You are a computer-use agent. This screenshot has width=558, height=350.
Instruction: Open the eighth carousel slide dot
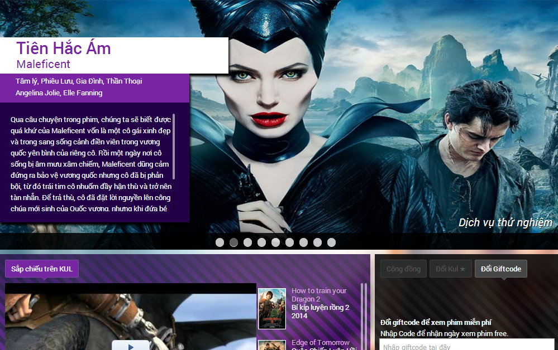[x=317, y=242]
